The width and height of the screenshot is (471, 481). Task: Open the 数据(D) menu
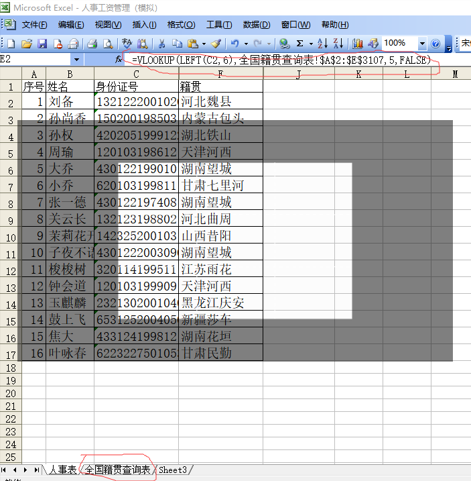[x=257, y=25]
